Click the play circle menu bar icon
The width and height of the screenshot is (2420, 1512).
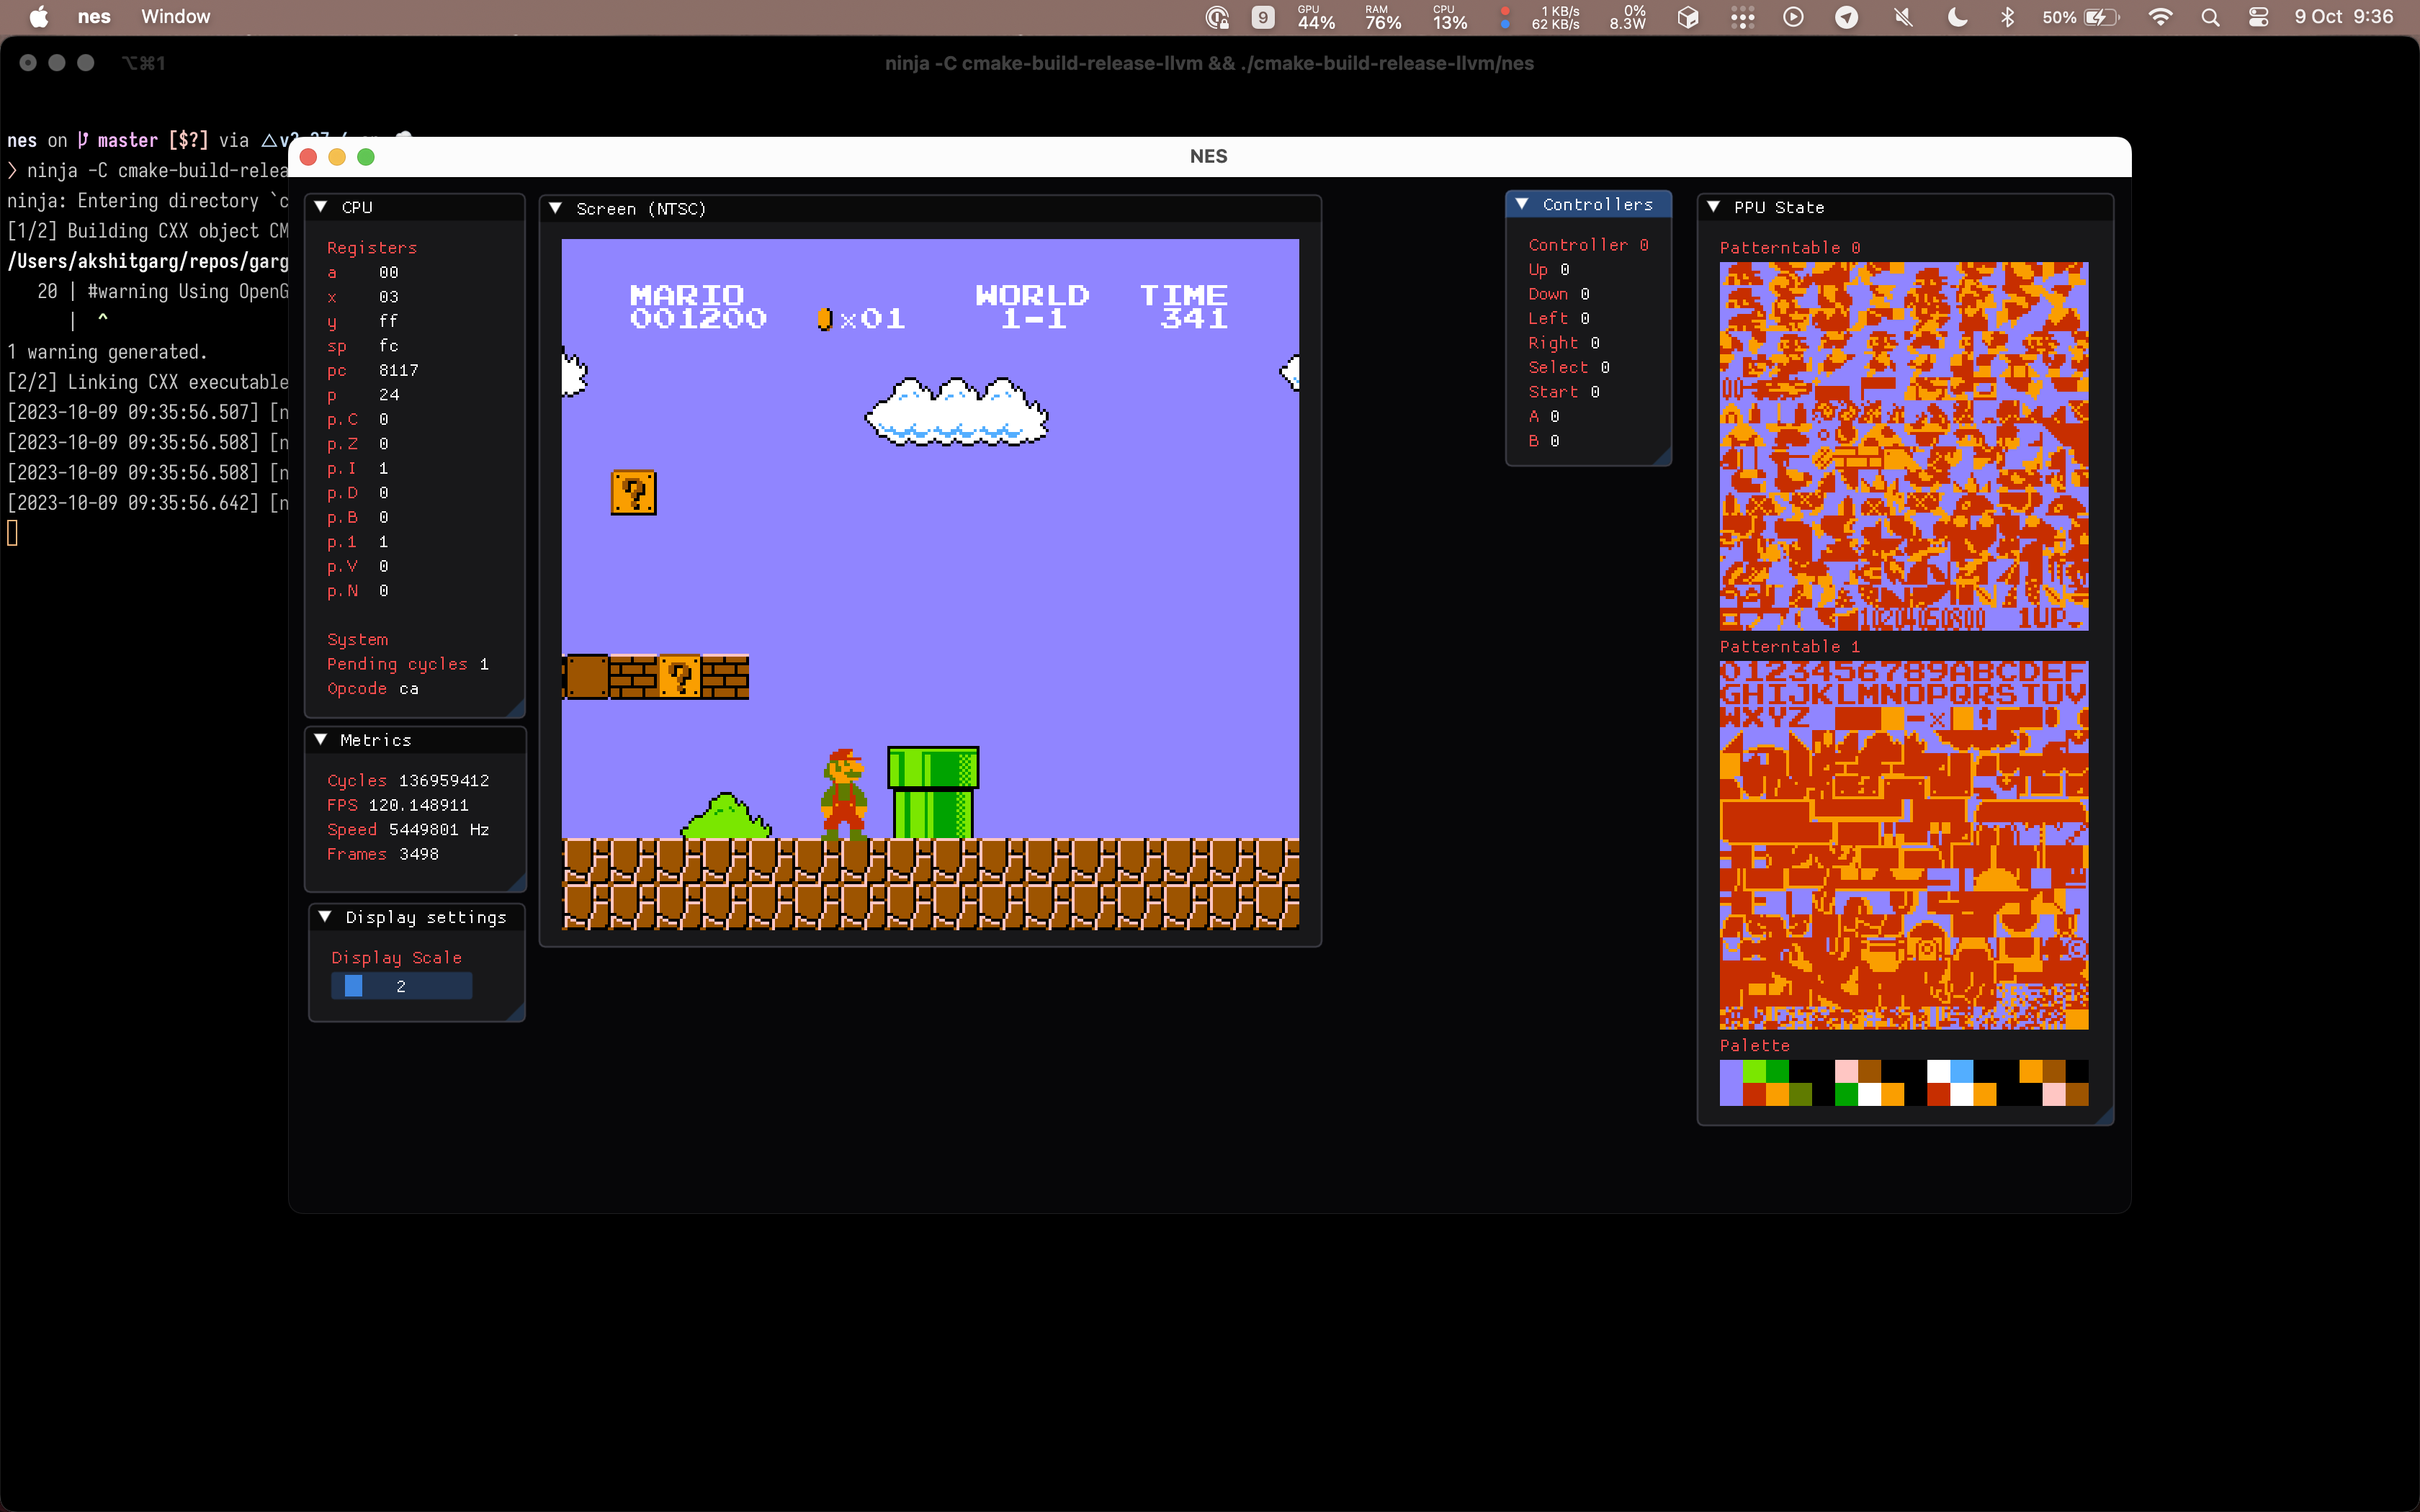[x=1793, y=17]
